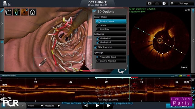The image size is (195, 109).
Task: Expand the upper left side panel chevron
Action: pyautogui.click(x=2, y=24)
